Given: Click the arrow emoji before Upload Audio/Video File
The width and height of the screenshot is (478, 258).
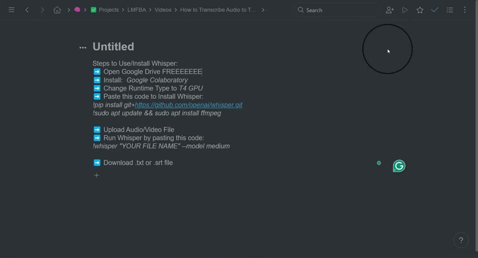Looking at the screenshot, I should [x=97, y=130].
